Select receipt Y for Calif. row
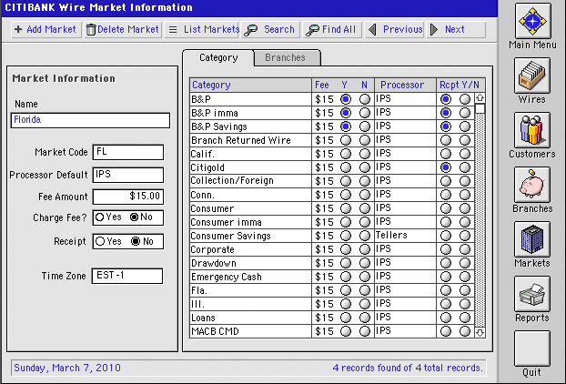This screenshot has height=384, width=566. [446, 154]
